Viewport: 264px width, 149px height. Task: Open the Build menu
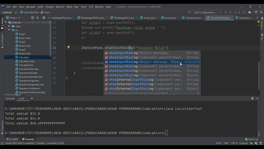click(x=69, y=7)
